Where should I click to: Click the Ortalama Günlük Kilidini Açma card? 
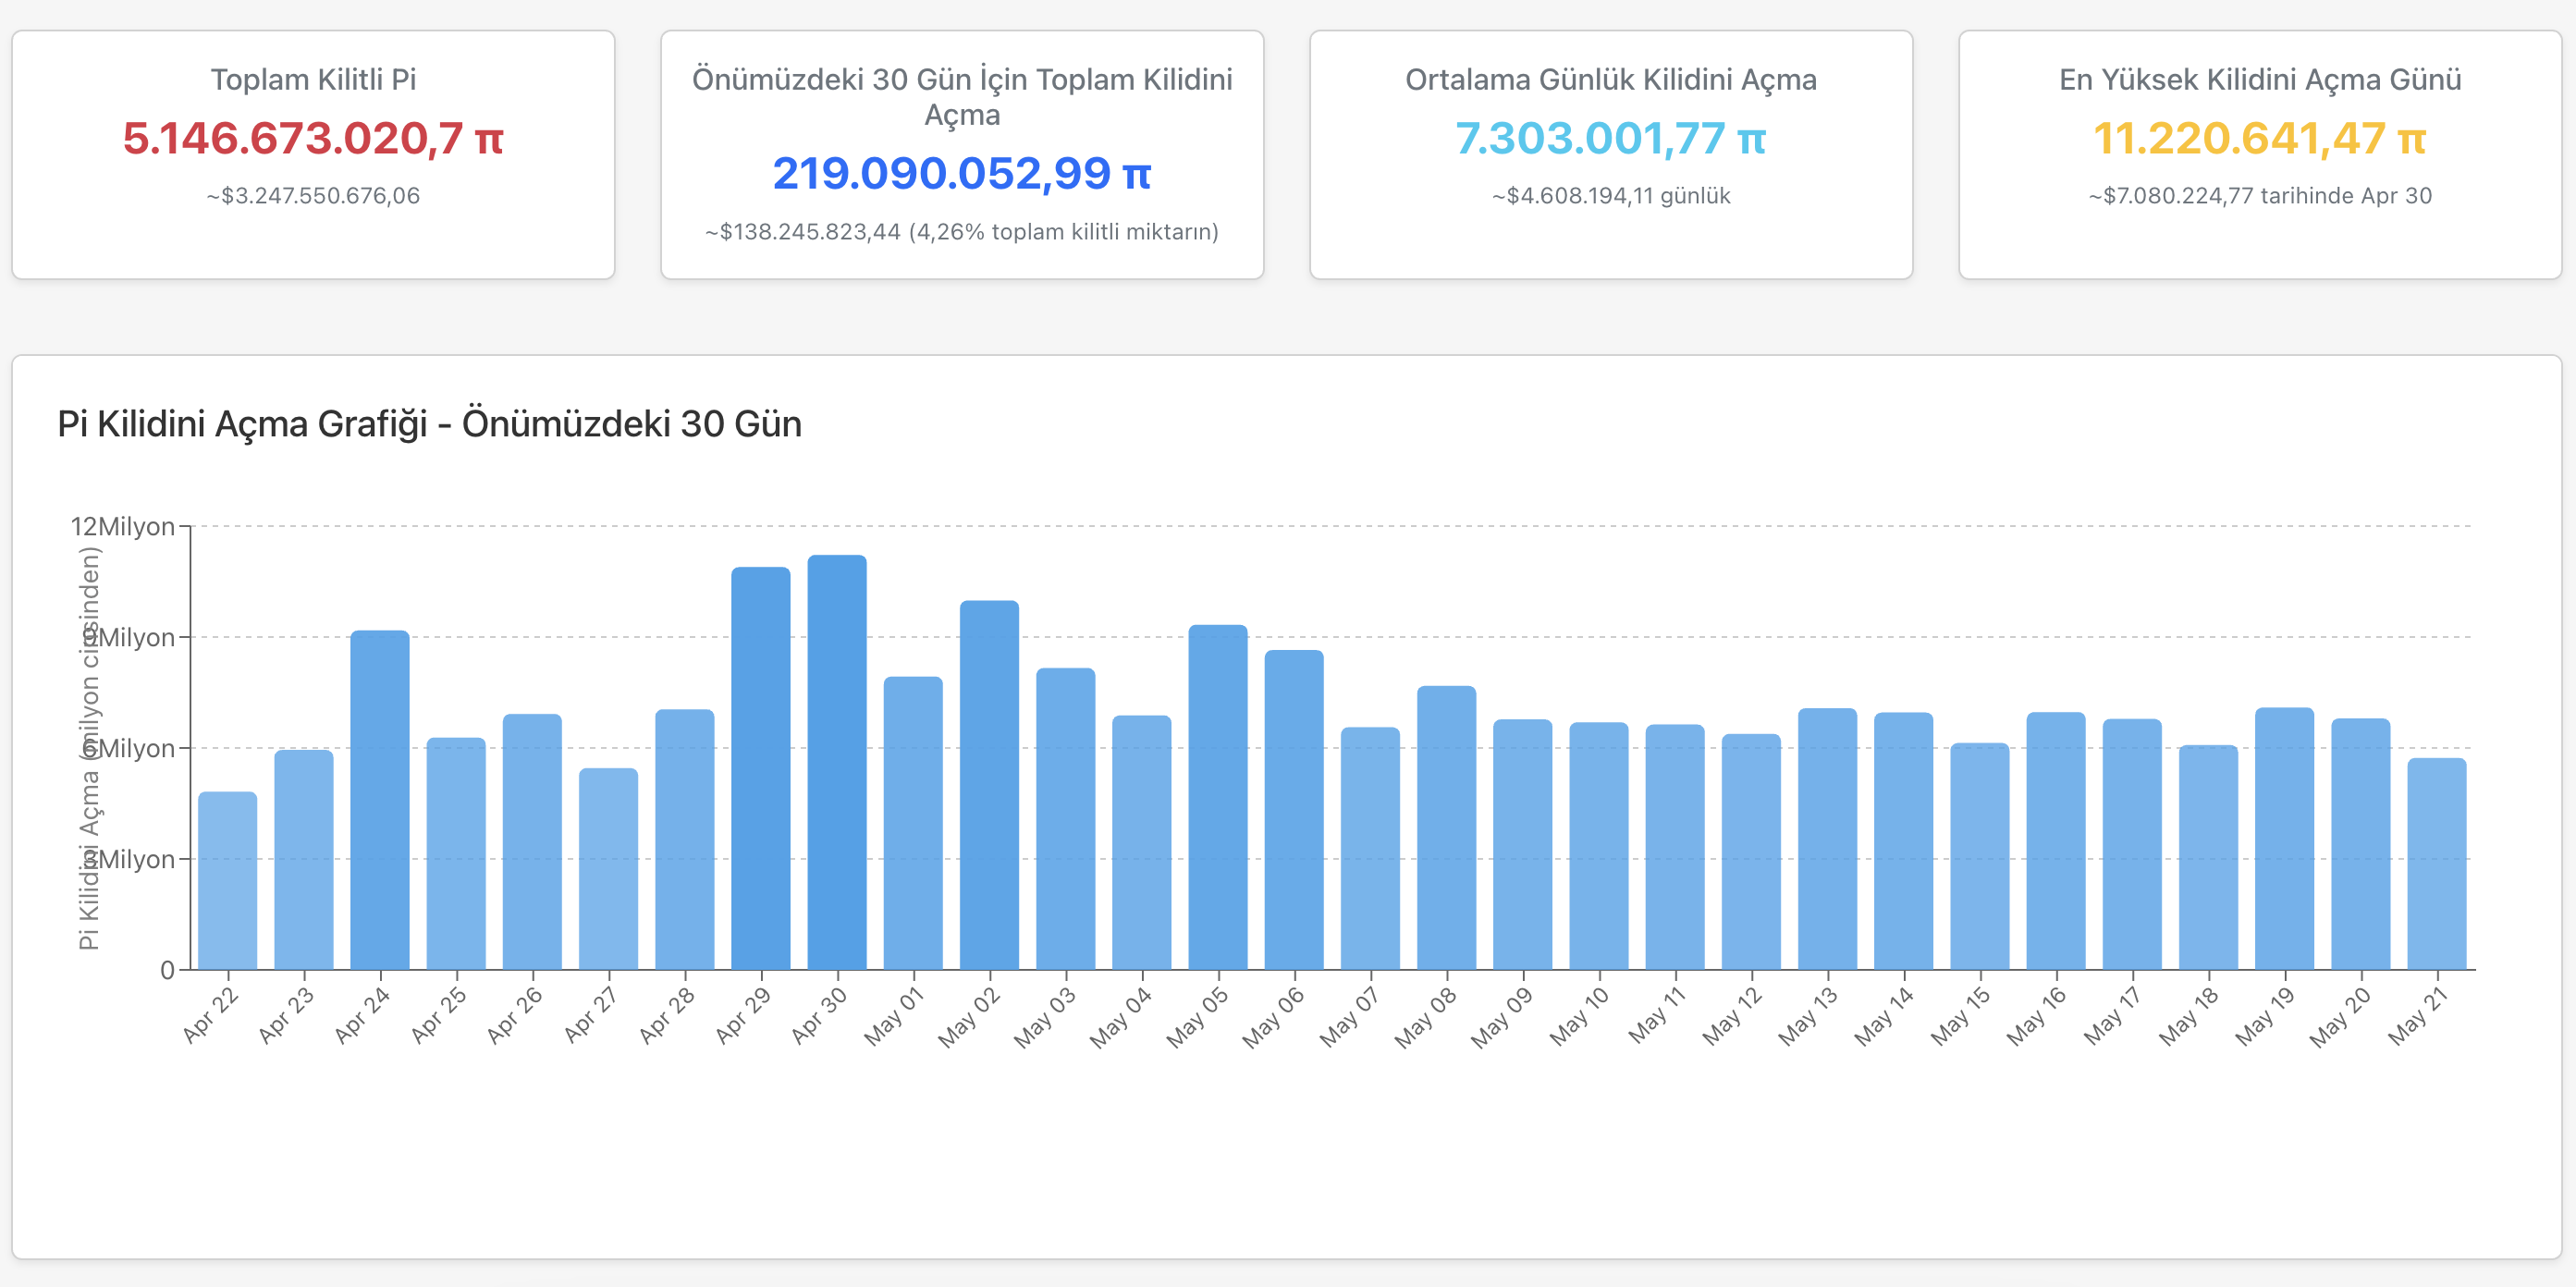pos(1610,155)
